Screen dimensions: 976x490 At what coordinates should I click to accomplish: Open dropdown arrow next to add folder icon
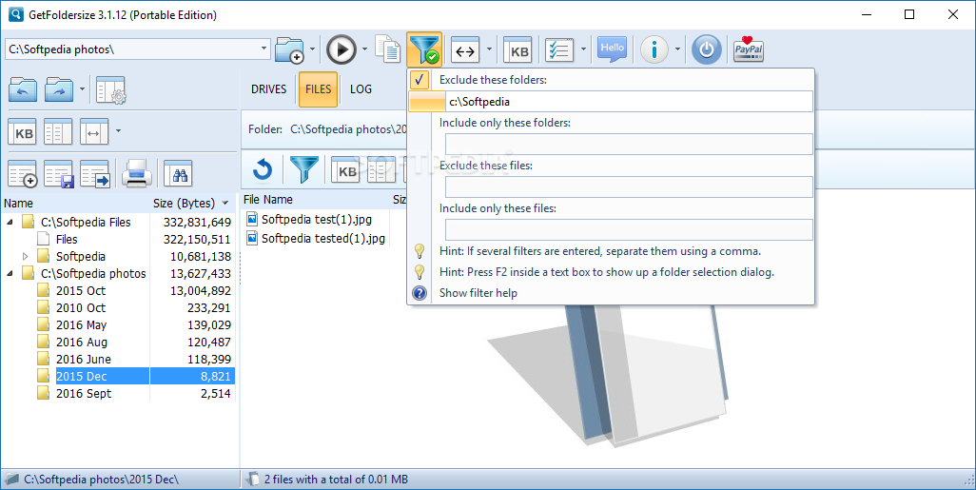click(312, 49)
